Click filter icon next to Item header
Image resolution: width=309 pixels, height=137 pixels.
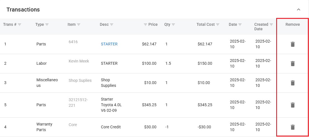[x=79, y=25]
